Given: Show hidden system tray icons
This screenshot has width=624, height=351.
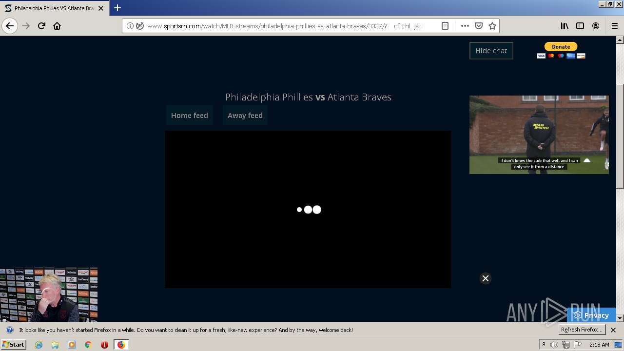Looking at the screenshot, I should point(544,345).
